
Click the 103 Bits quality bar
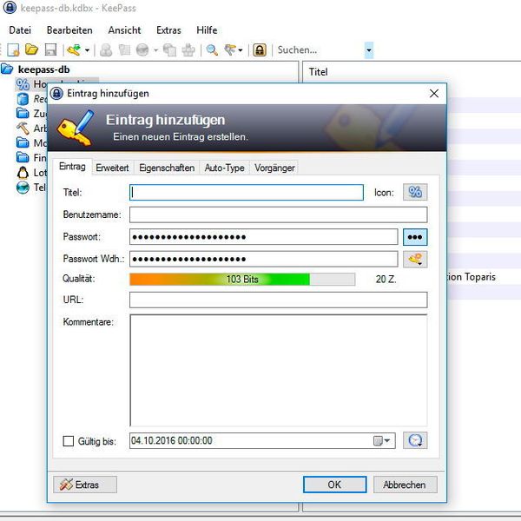click(242, 280)
